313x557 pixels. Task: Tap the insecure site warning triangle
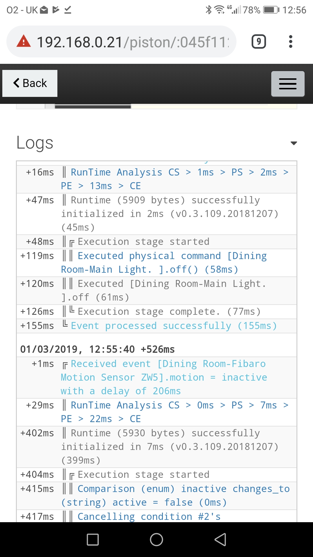pyautogui.click(x=24, y=42)
